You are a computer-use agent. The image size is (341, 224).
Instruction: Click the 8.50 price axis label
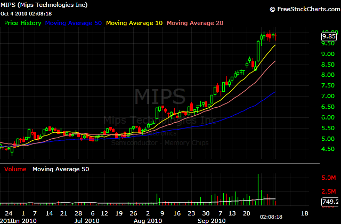328,65
